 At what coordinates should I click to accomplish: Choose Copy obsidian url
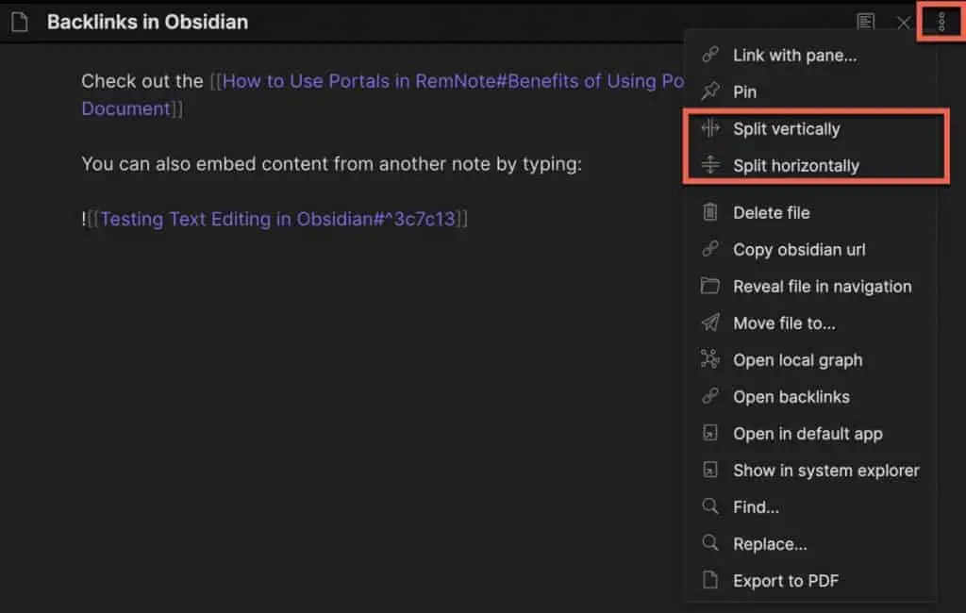coord(799,249)
